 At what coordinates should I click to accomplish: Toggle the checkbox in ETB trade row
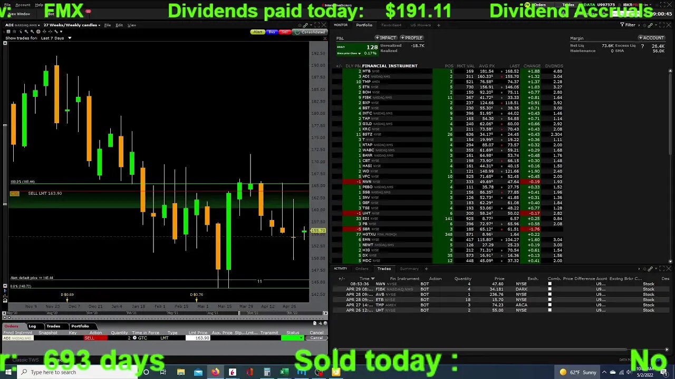tap(549, 300)
